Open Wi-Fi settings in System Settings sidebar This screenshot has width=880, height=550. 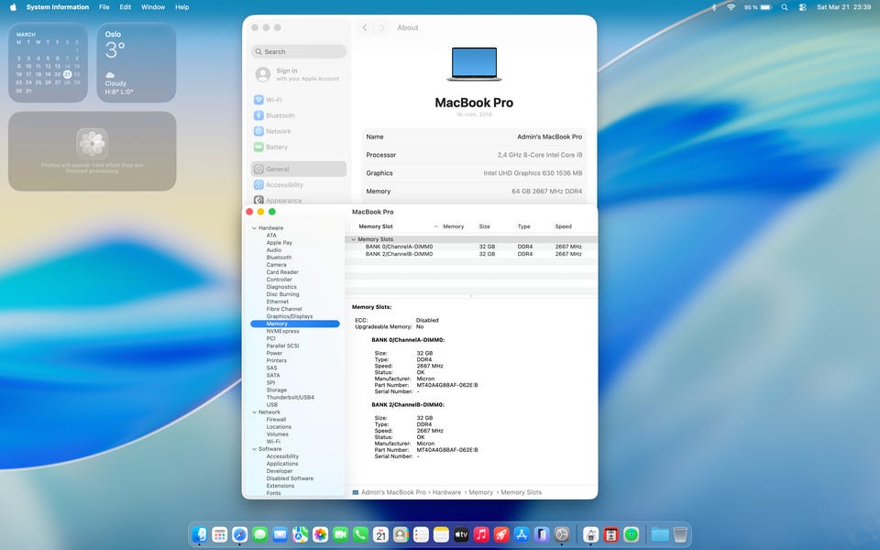tap(273, 100)
